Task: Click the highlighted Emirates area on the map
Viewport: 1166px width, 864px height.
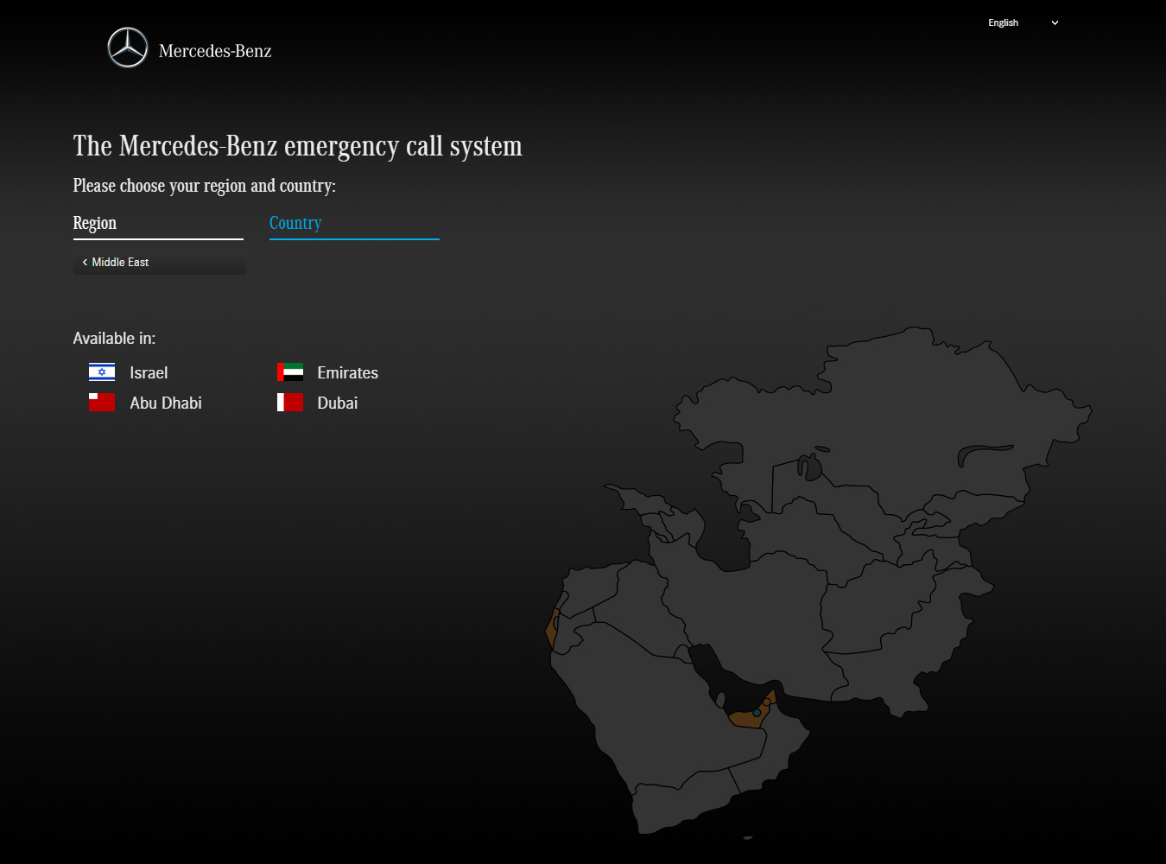Action: (x=743, y=720)
